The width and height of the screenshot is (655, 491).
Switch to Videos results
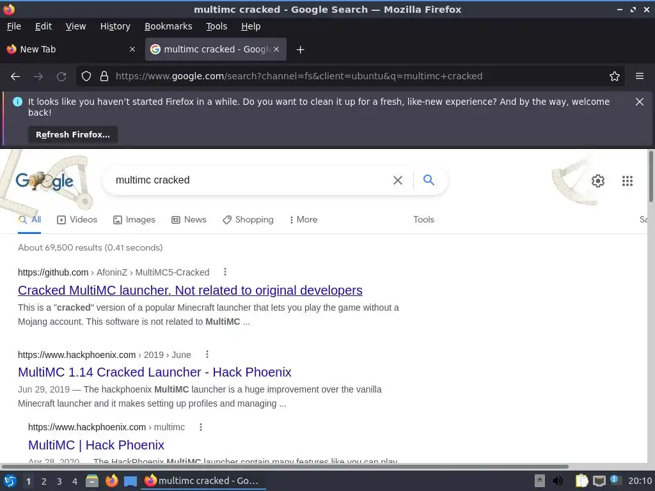click(77, 220)
